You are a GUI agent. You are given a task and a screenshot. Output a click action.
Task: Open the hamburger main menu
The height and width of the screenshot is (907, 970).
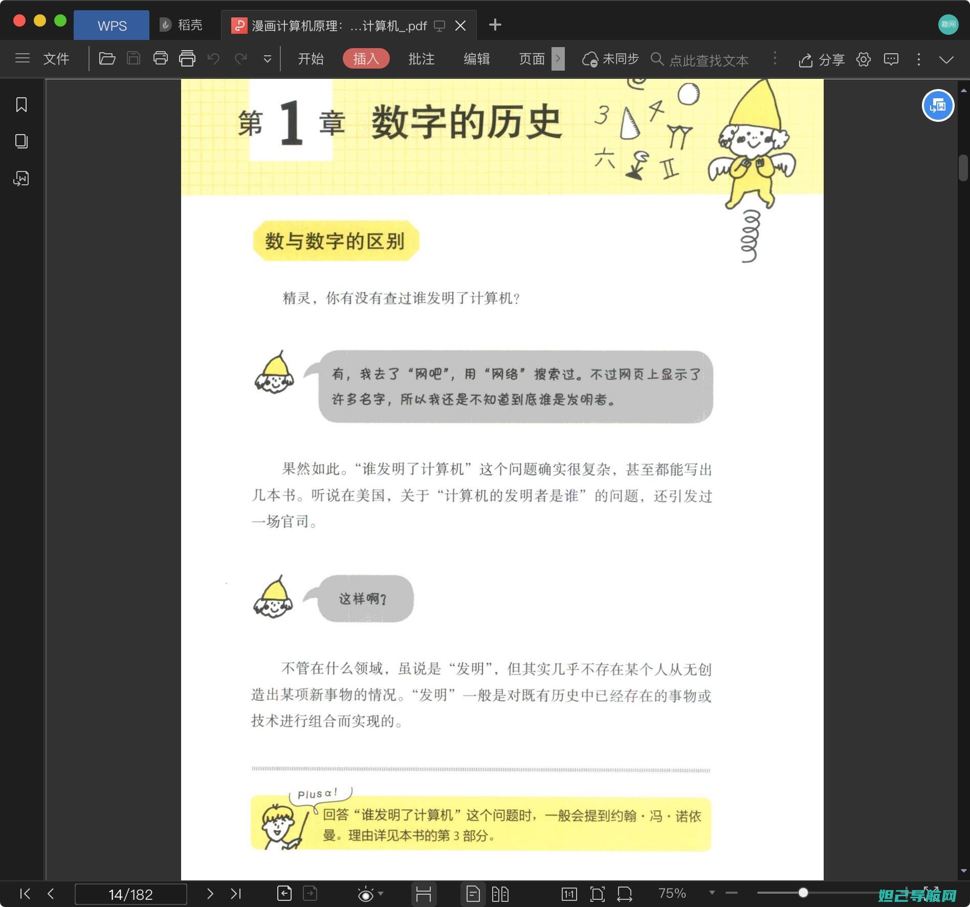(23, 58)
